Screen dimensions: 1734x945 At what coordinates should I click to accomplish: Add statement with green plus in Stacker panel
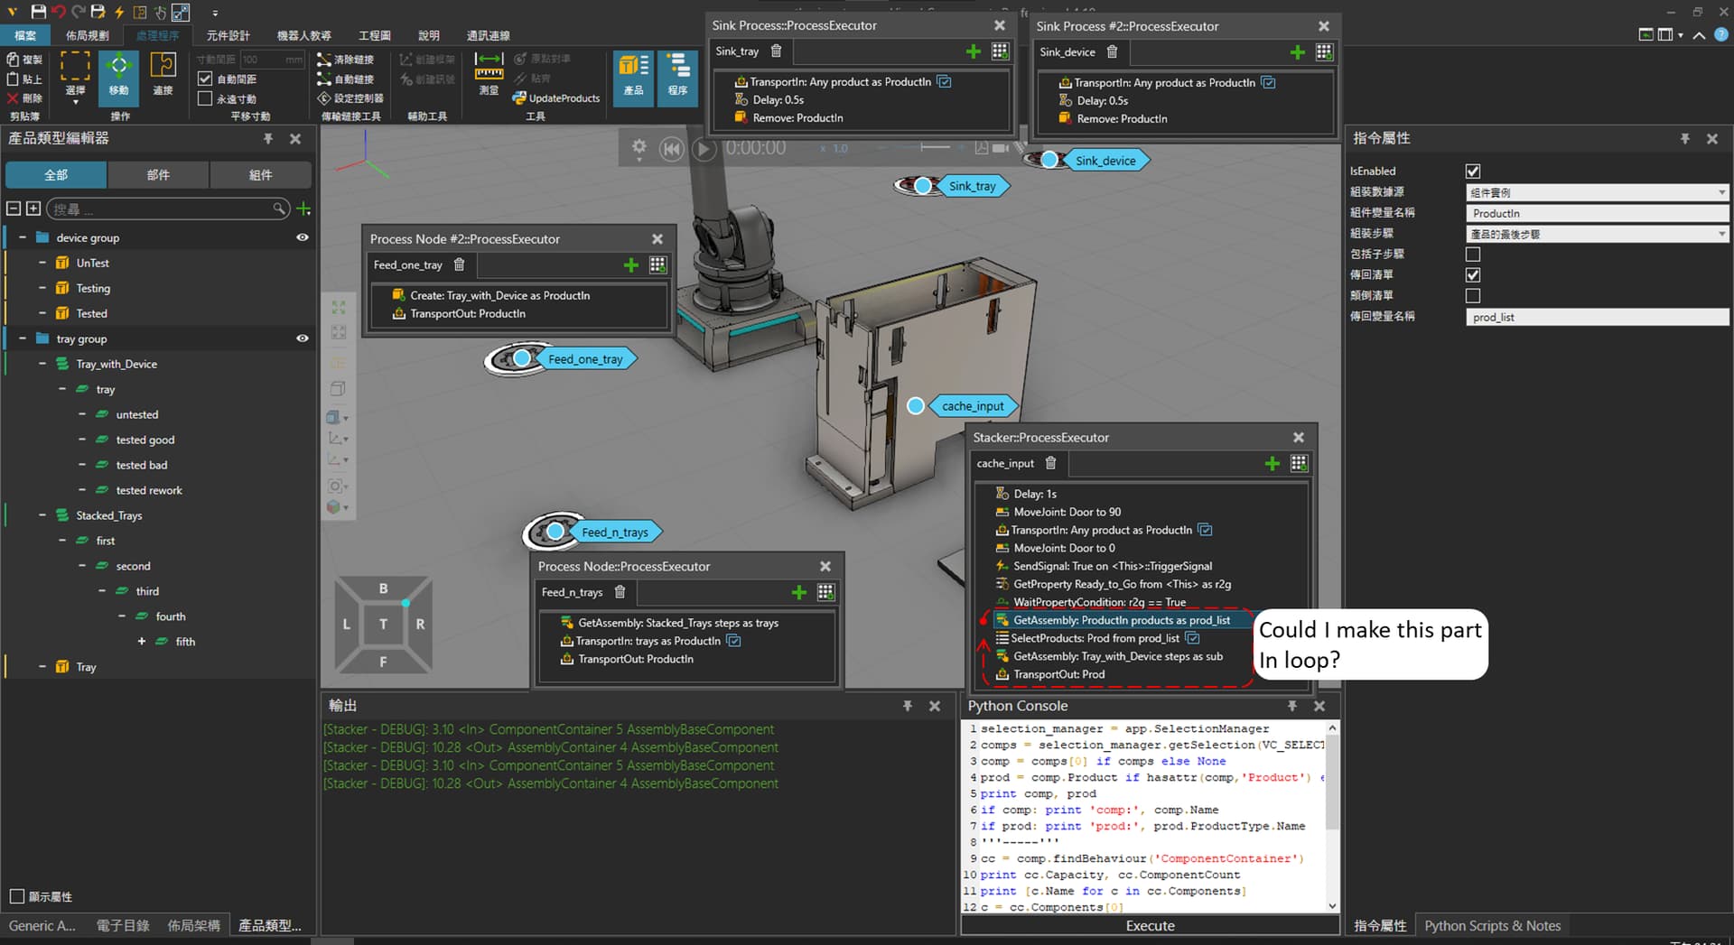pyautogui.click(x=1272, y=463)
